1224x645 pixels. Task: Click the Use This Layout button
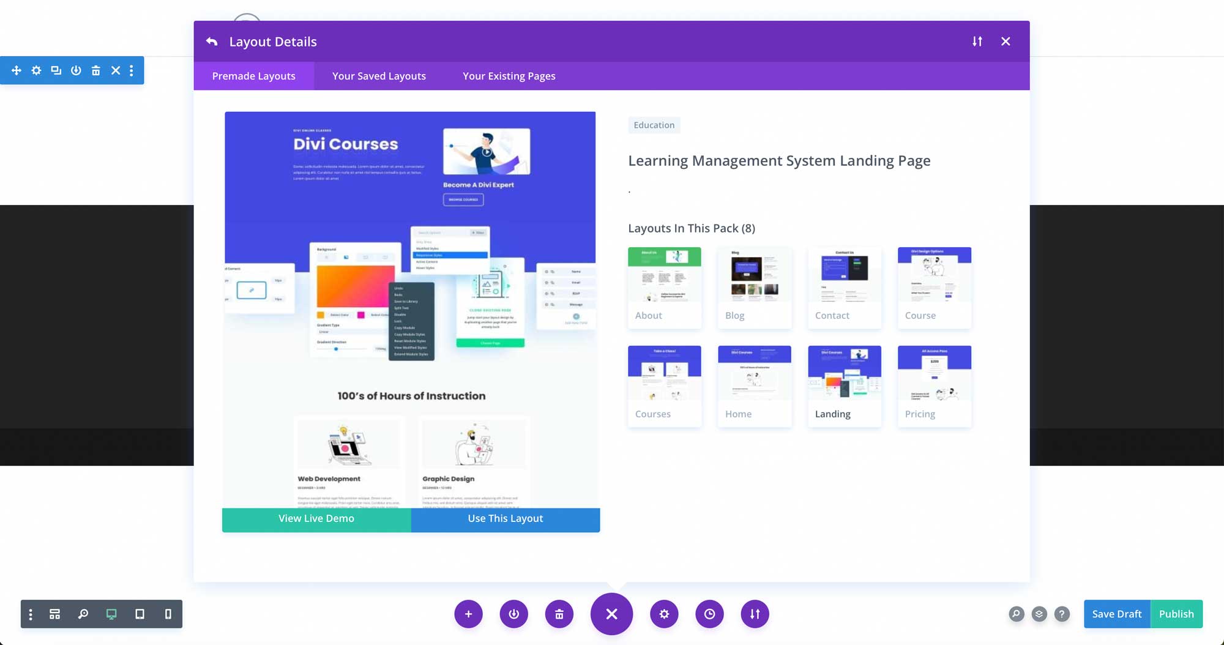[x=505, y=518]
